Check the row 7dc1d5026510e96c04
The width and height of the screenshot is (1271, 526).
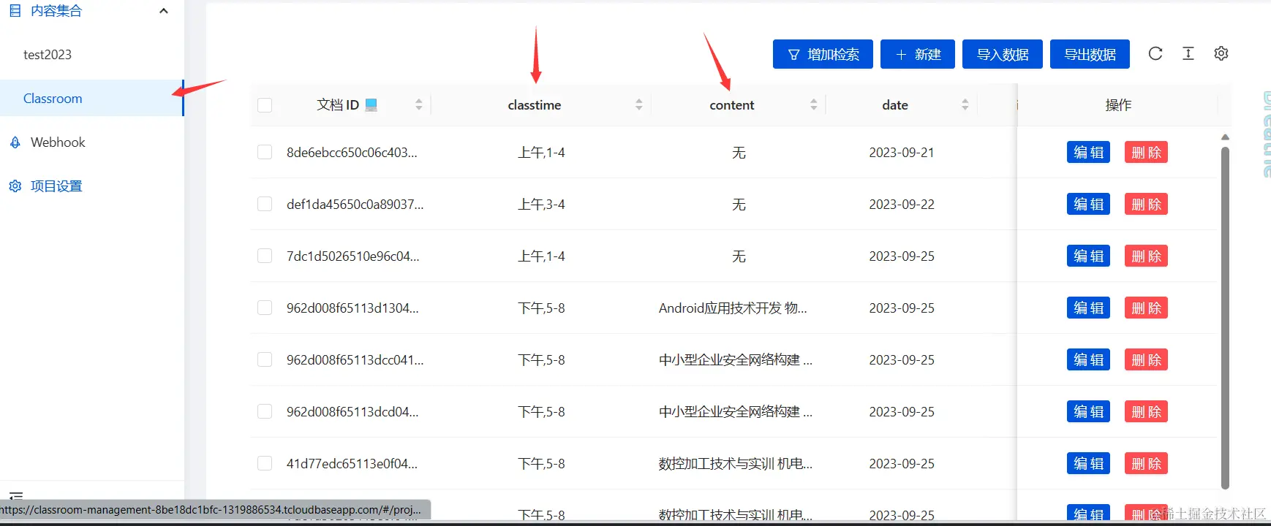click(x=265, y=256)
